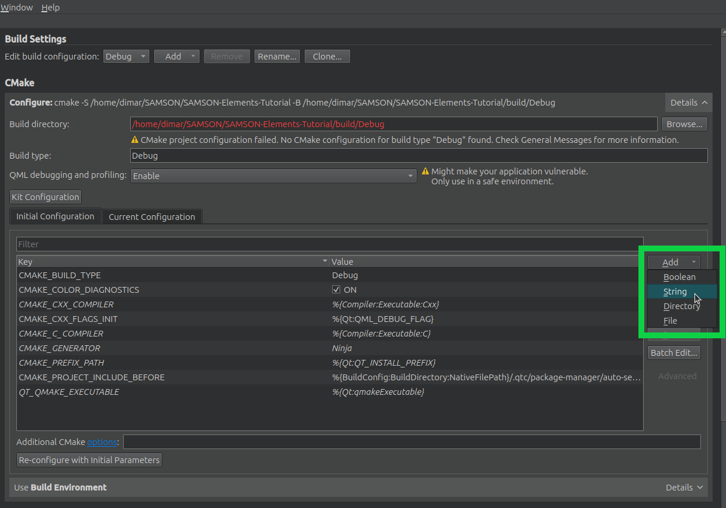Open the Debug build configuration dropdown
This screenshot has height=508, width=726.
click(x=126, y=56)
